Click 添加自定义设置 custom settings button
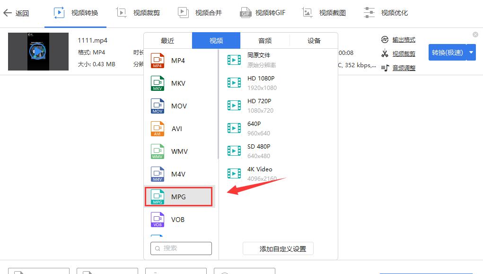Screen dimensions: 483x274 278,248
